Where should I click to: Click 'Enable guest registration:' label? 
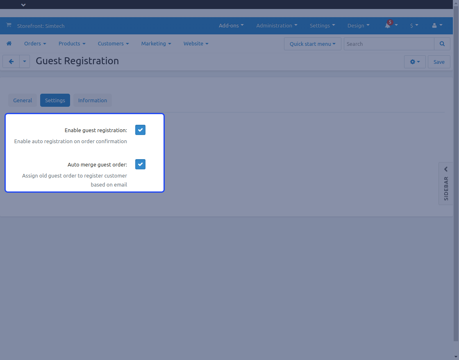pyautogui.click(x=96, y=130)
